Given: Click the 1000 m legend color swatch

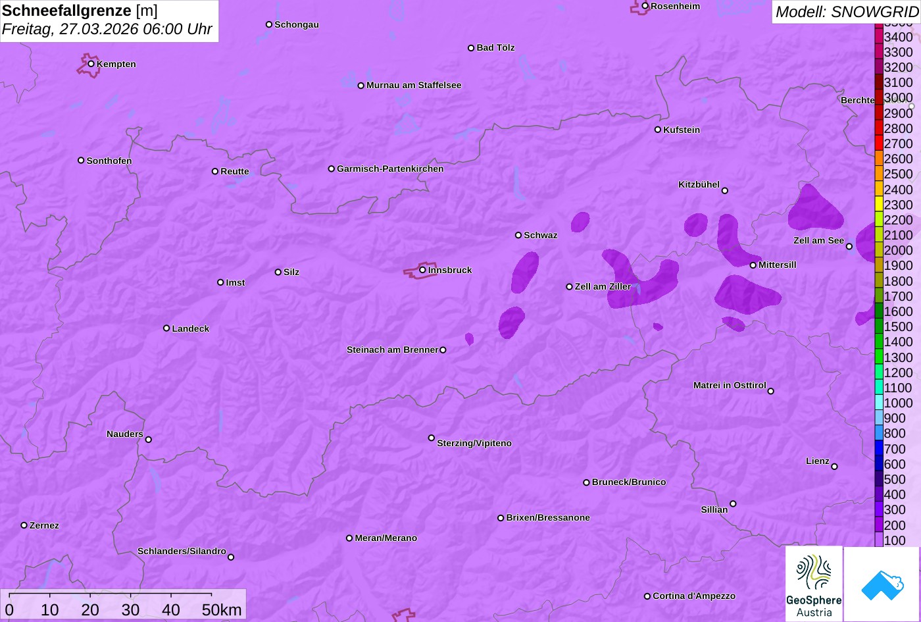Looking at the screenshot, I should coord(879,403).
